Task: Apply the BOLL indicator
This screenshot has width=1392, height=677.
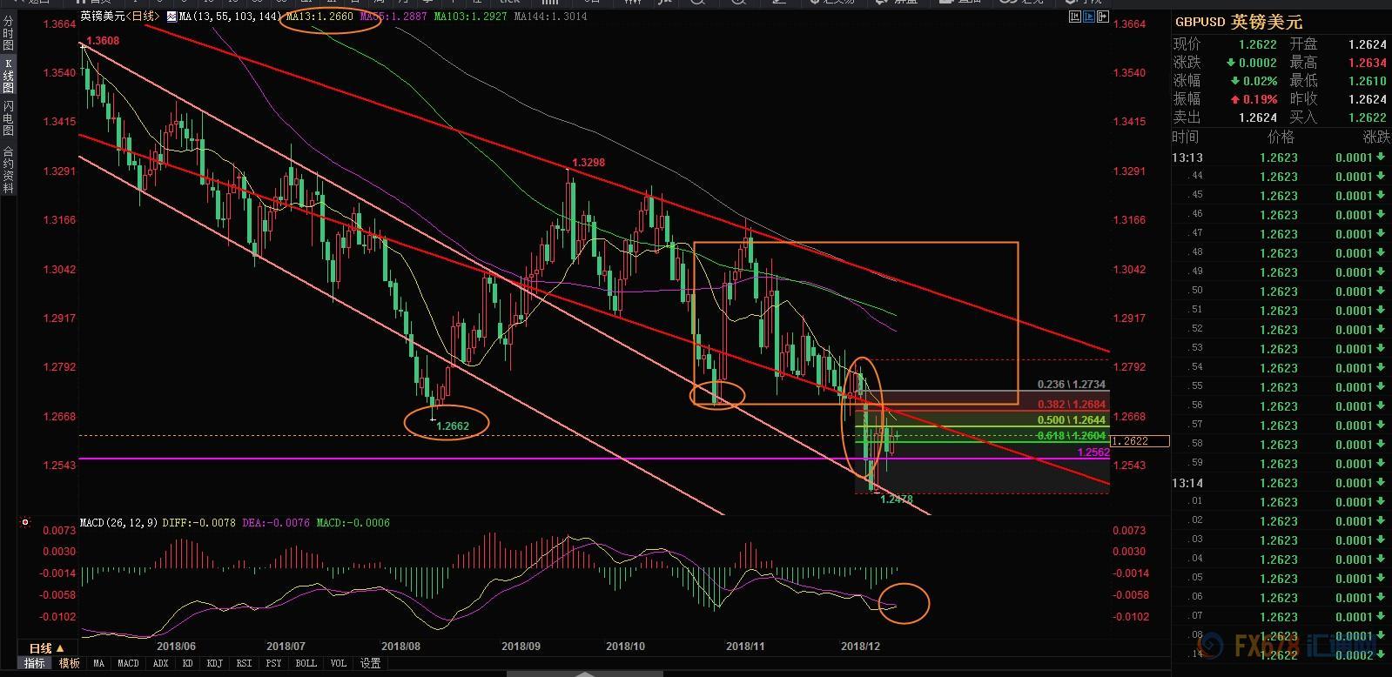Action: 306,663
